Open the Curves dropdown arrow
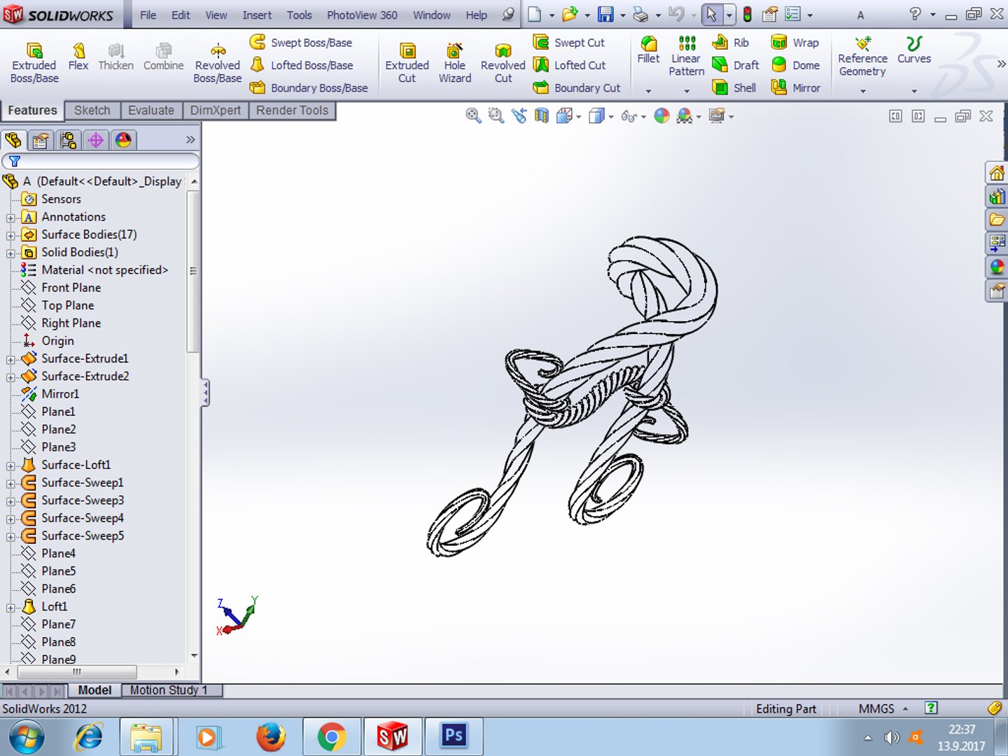Screen dimensions: 1008x756 coord(914,91)
